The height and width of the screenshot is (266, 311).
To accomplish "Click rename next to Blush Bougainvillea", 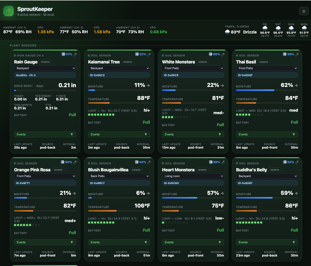I will [x=136, y=170].
